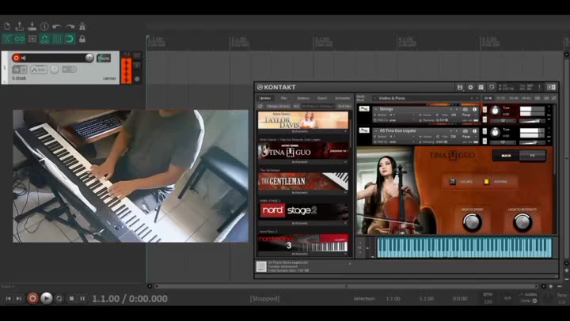Expand Instruments dropdown under Taylor Davis library

302,131
